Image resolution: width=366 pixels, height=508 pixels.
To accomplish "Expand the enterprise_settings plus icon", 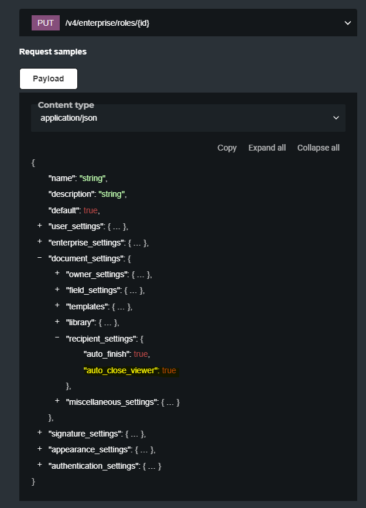I will [x=40, y=241].
